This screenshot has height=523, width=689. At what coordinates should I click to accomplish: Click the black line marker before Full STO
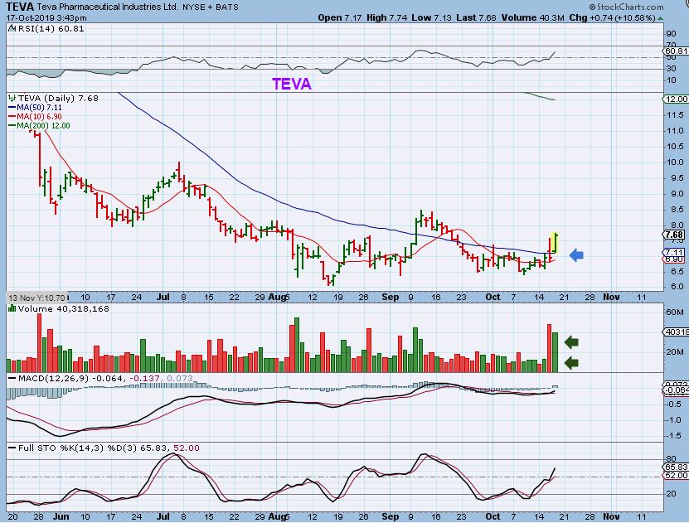12,448
